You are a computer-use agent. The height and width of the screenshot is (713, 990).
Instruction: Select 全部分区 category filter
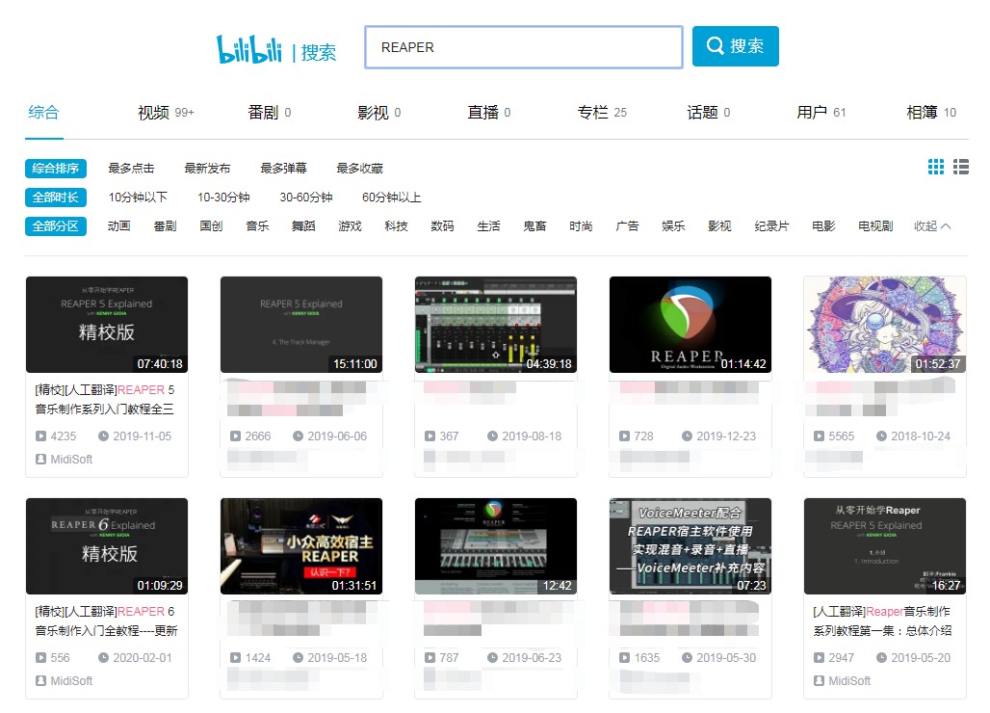pos(56,226)
